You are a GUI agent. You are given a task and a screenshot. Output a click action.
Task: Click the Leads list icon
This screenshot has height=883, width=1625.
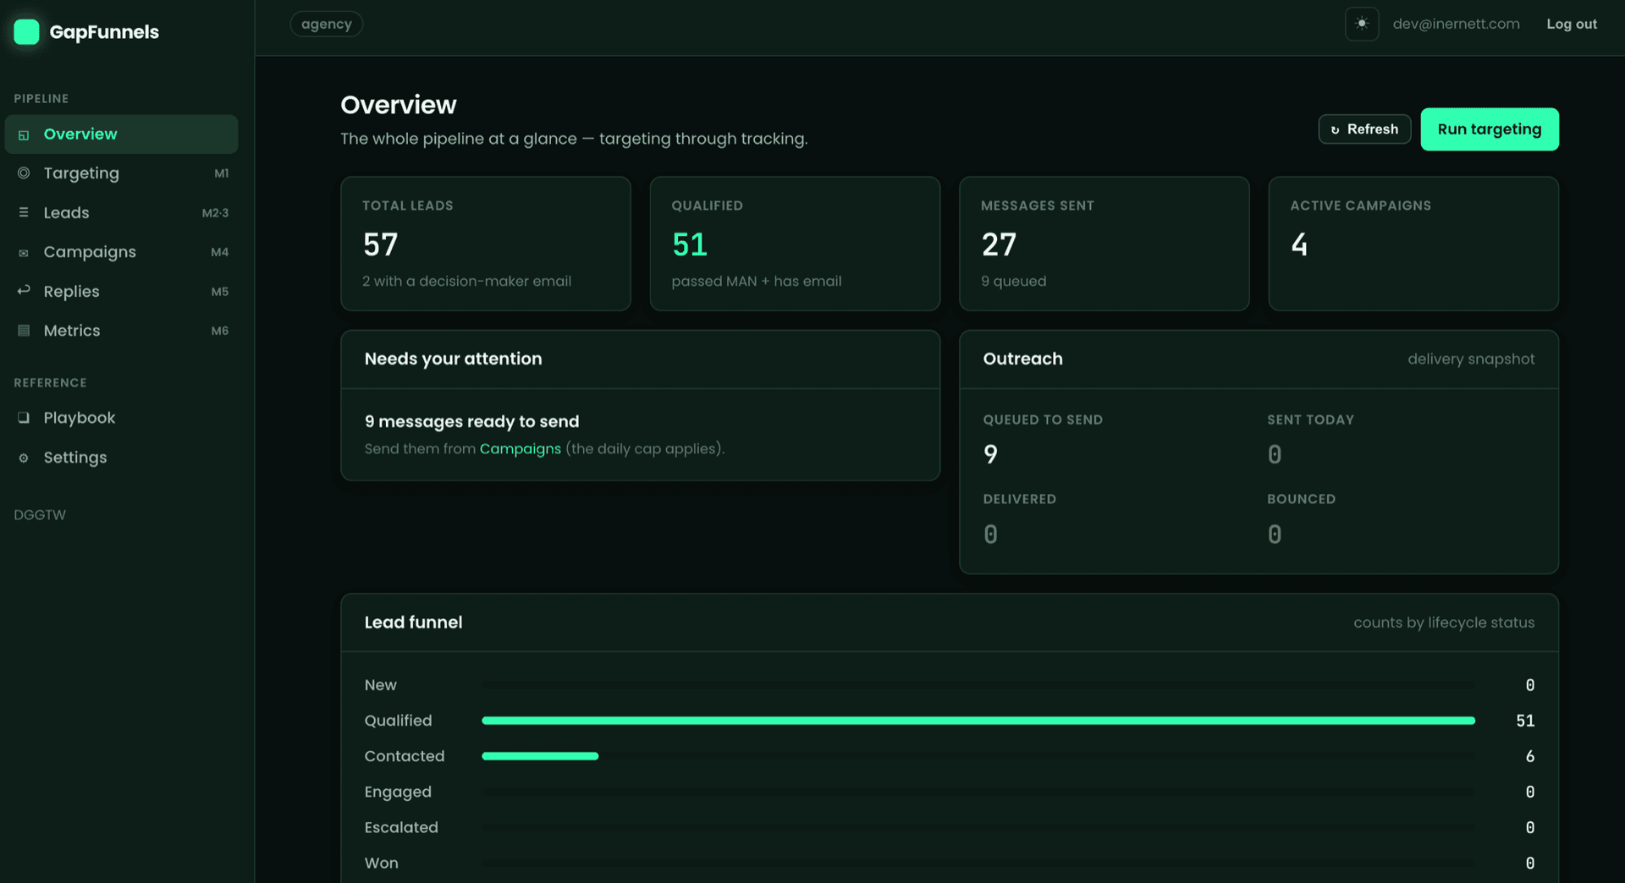(24, 212)
